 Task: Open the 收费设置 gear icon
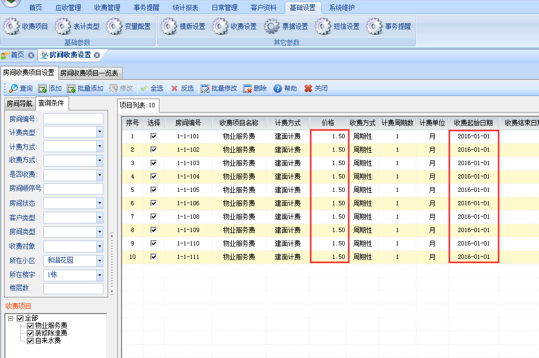click(220, 26)
